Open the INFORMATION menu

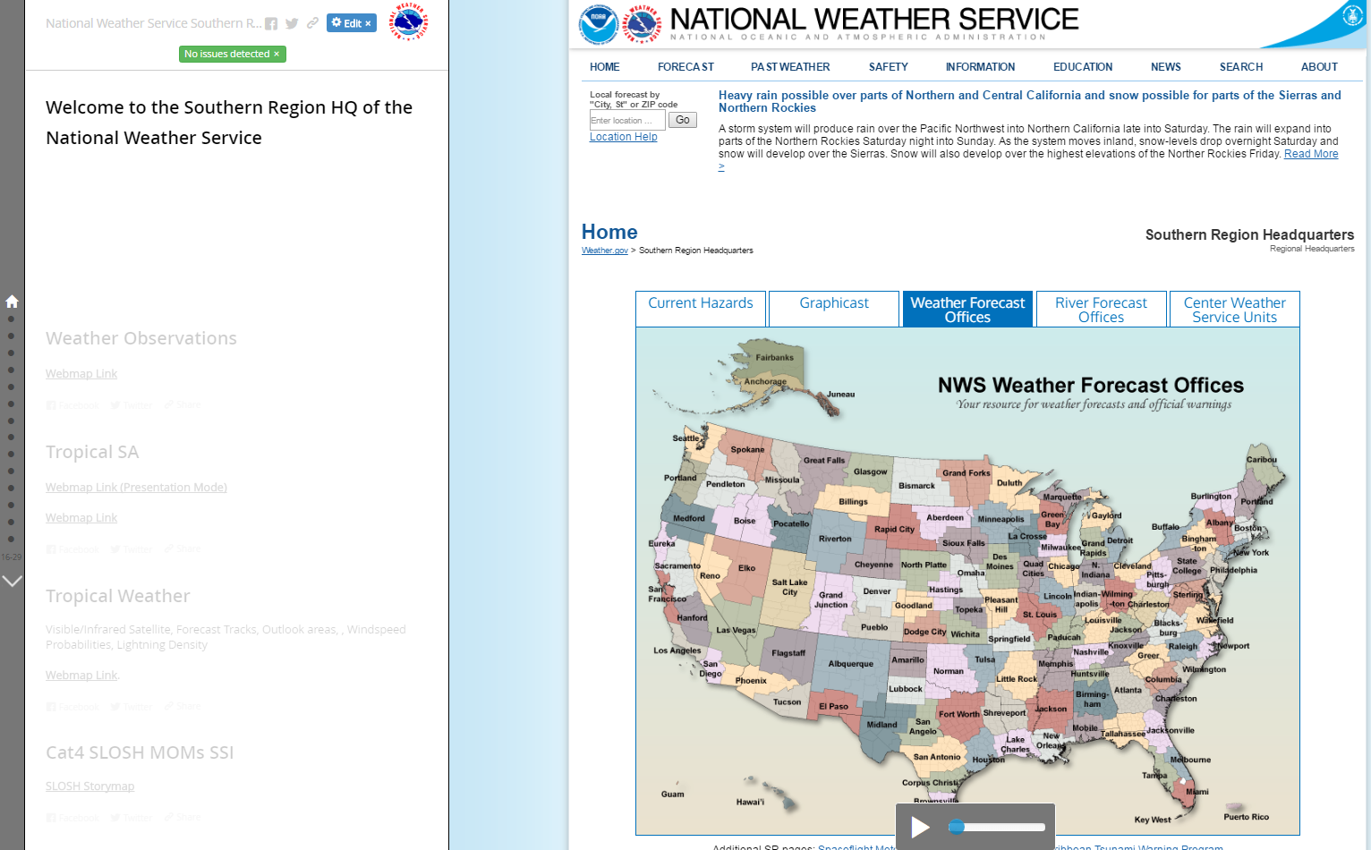click(981, 67)
